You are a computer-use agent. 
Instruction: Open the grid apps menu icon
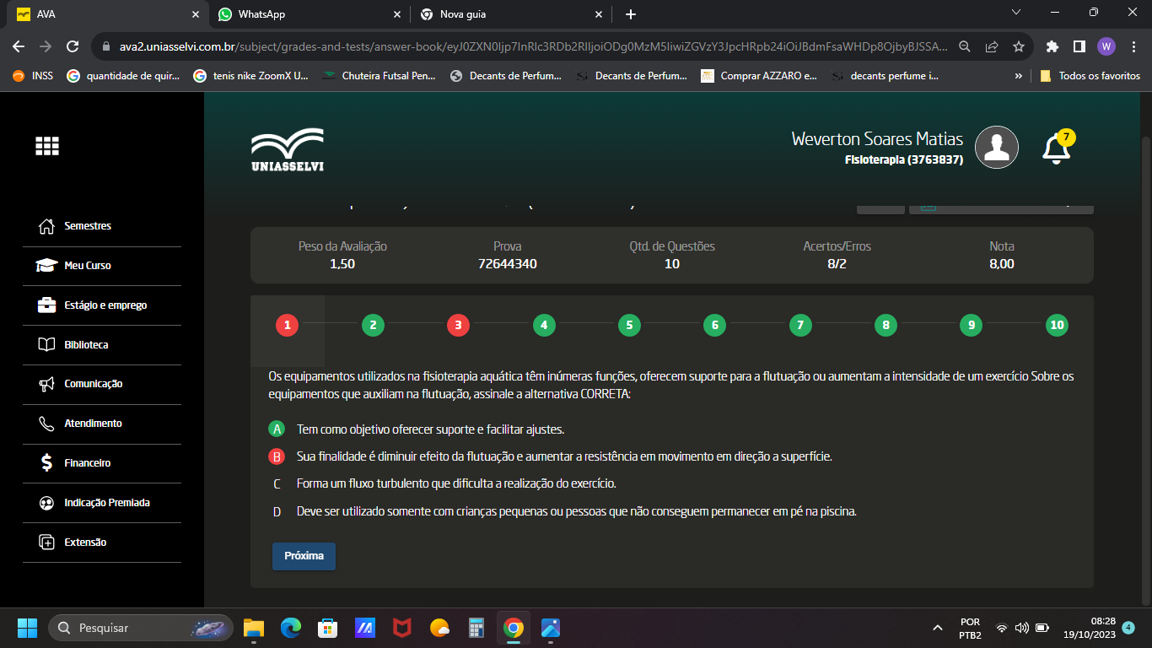click(47, 146)
